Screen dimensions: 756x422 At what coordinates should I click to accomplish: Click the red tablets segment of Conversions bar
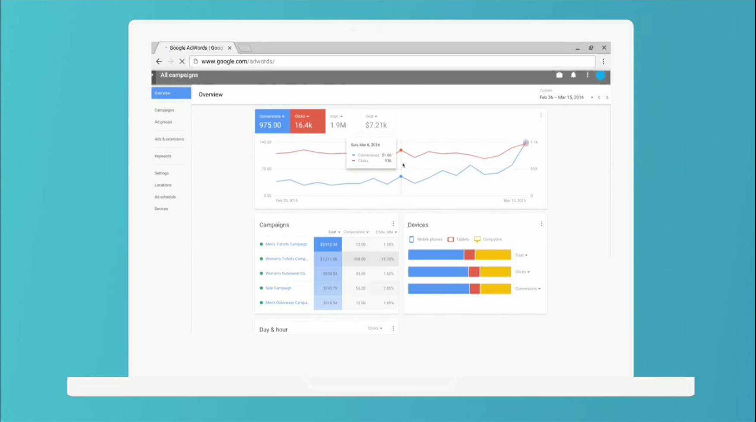(x=475, y=289)
